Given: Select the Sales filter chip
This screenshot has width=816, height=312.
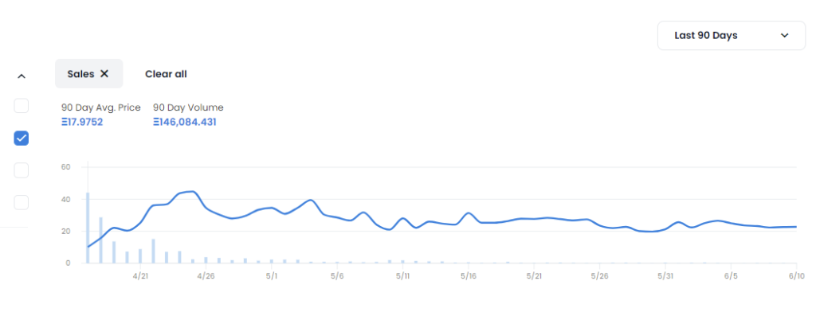Looking at the screenshot, I should coord(89,74).
